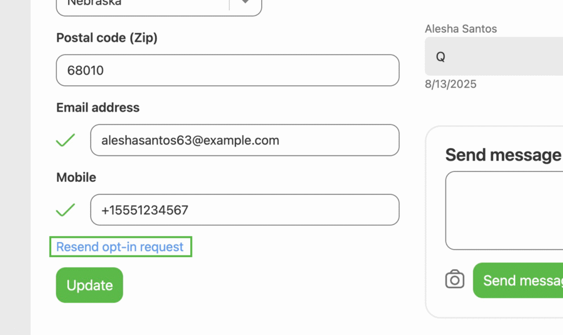
Task: Click the message bubble containing Q
Action: [493, 57]
